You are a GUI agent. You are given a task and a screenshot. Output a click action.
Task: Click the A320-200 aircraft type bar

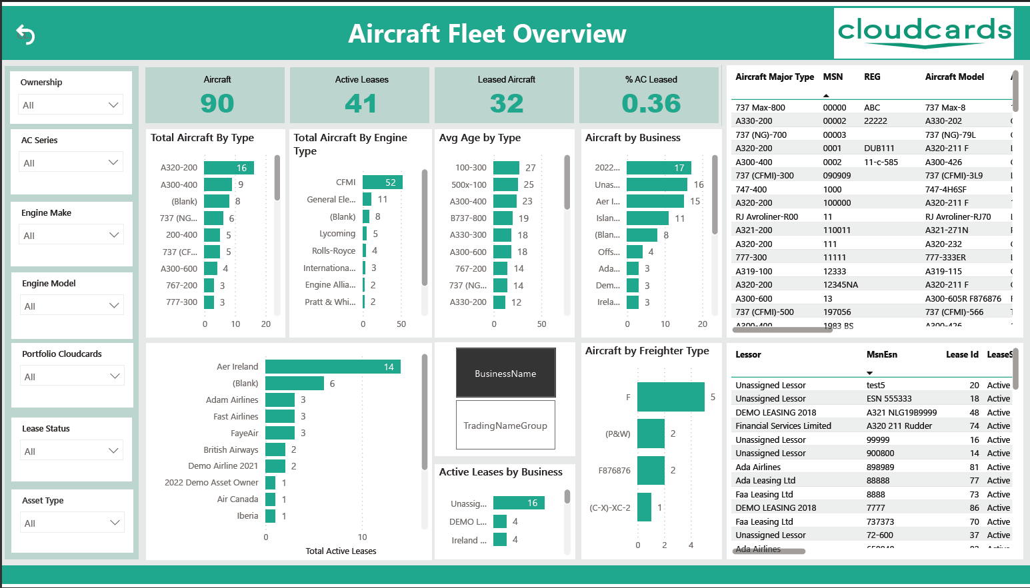(228, 168)
